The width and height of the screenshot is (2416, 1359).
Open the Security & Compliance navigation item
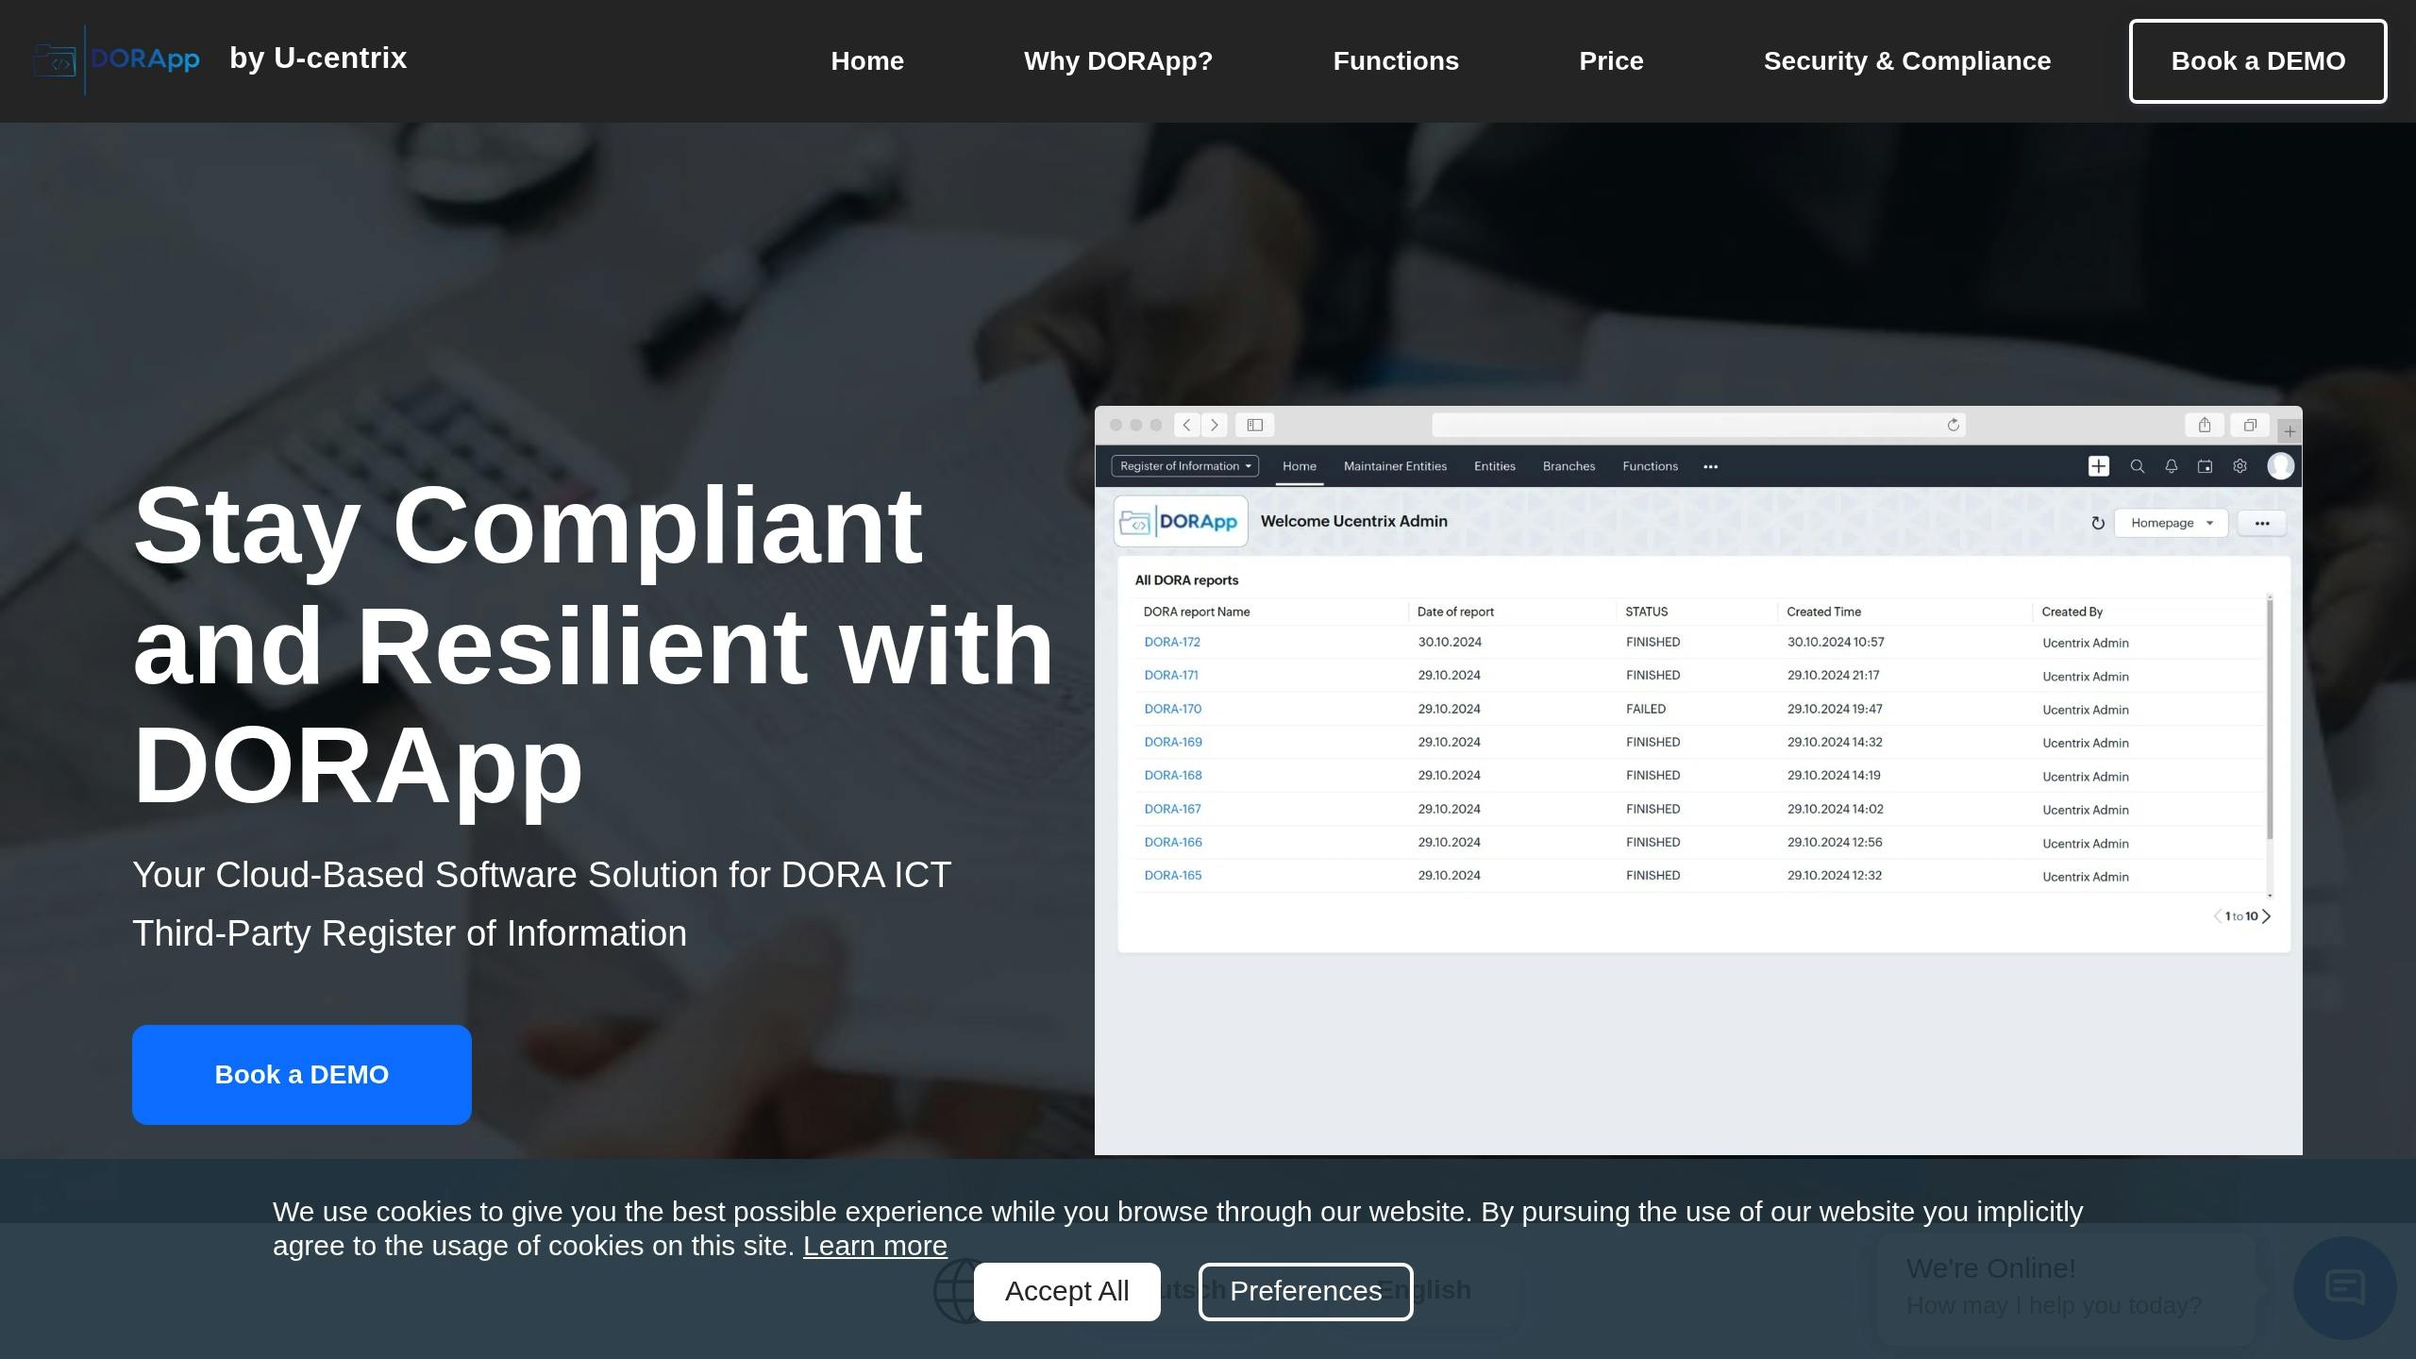(1907, 61)
